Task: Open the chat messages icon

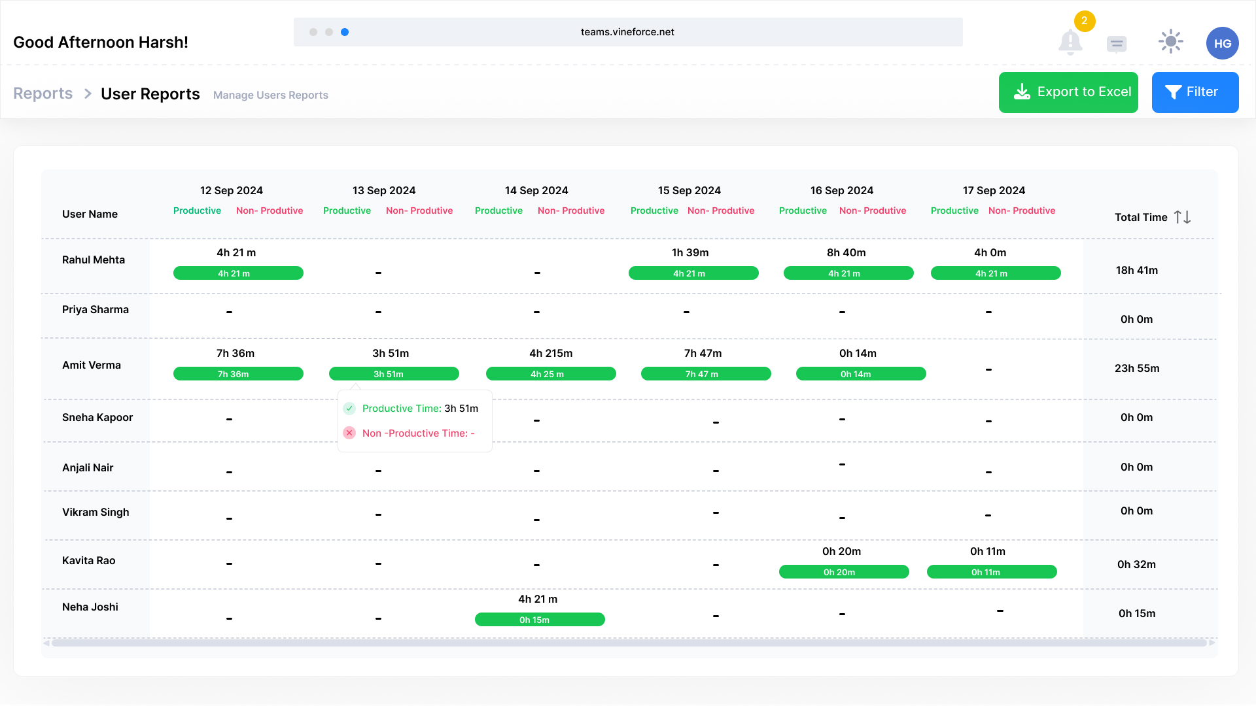Action: [1117, 44]
